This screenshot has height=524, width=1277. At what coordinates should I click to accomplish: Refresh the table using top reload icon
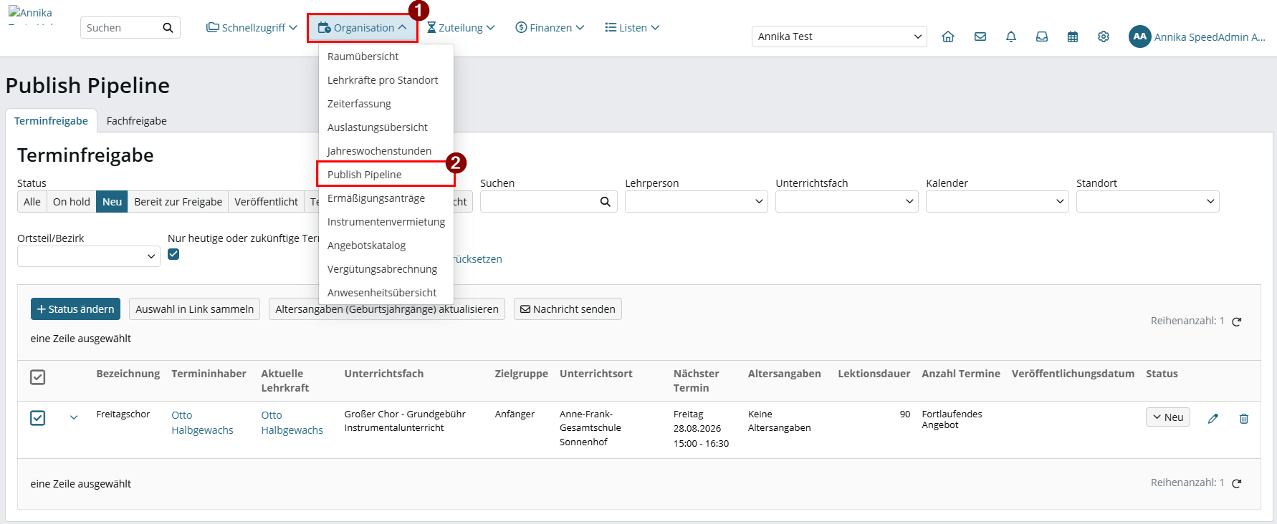tap(1236, 322)
